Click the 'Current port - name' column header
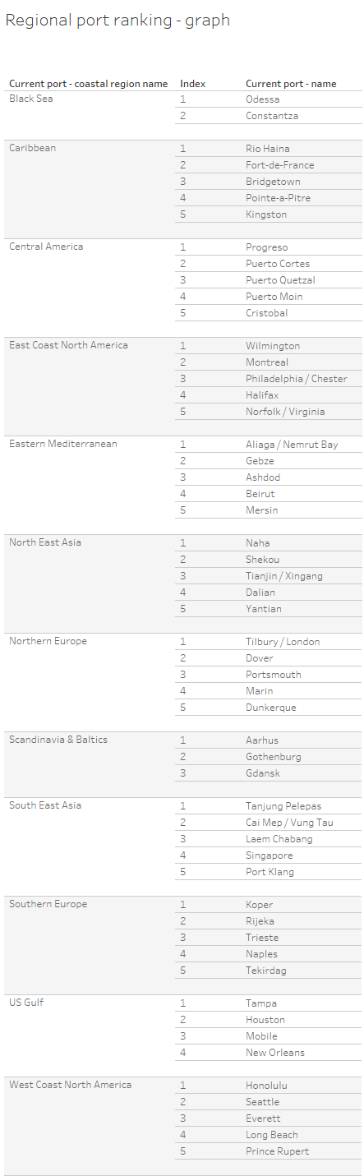364x1176 pixels. coord(291,84)
